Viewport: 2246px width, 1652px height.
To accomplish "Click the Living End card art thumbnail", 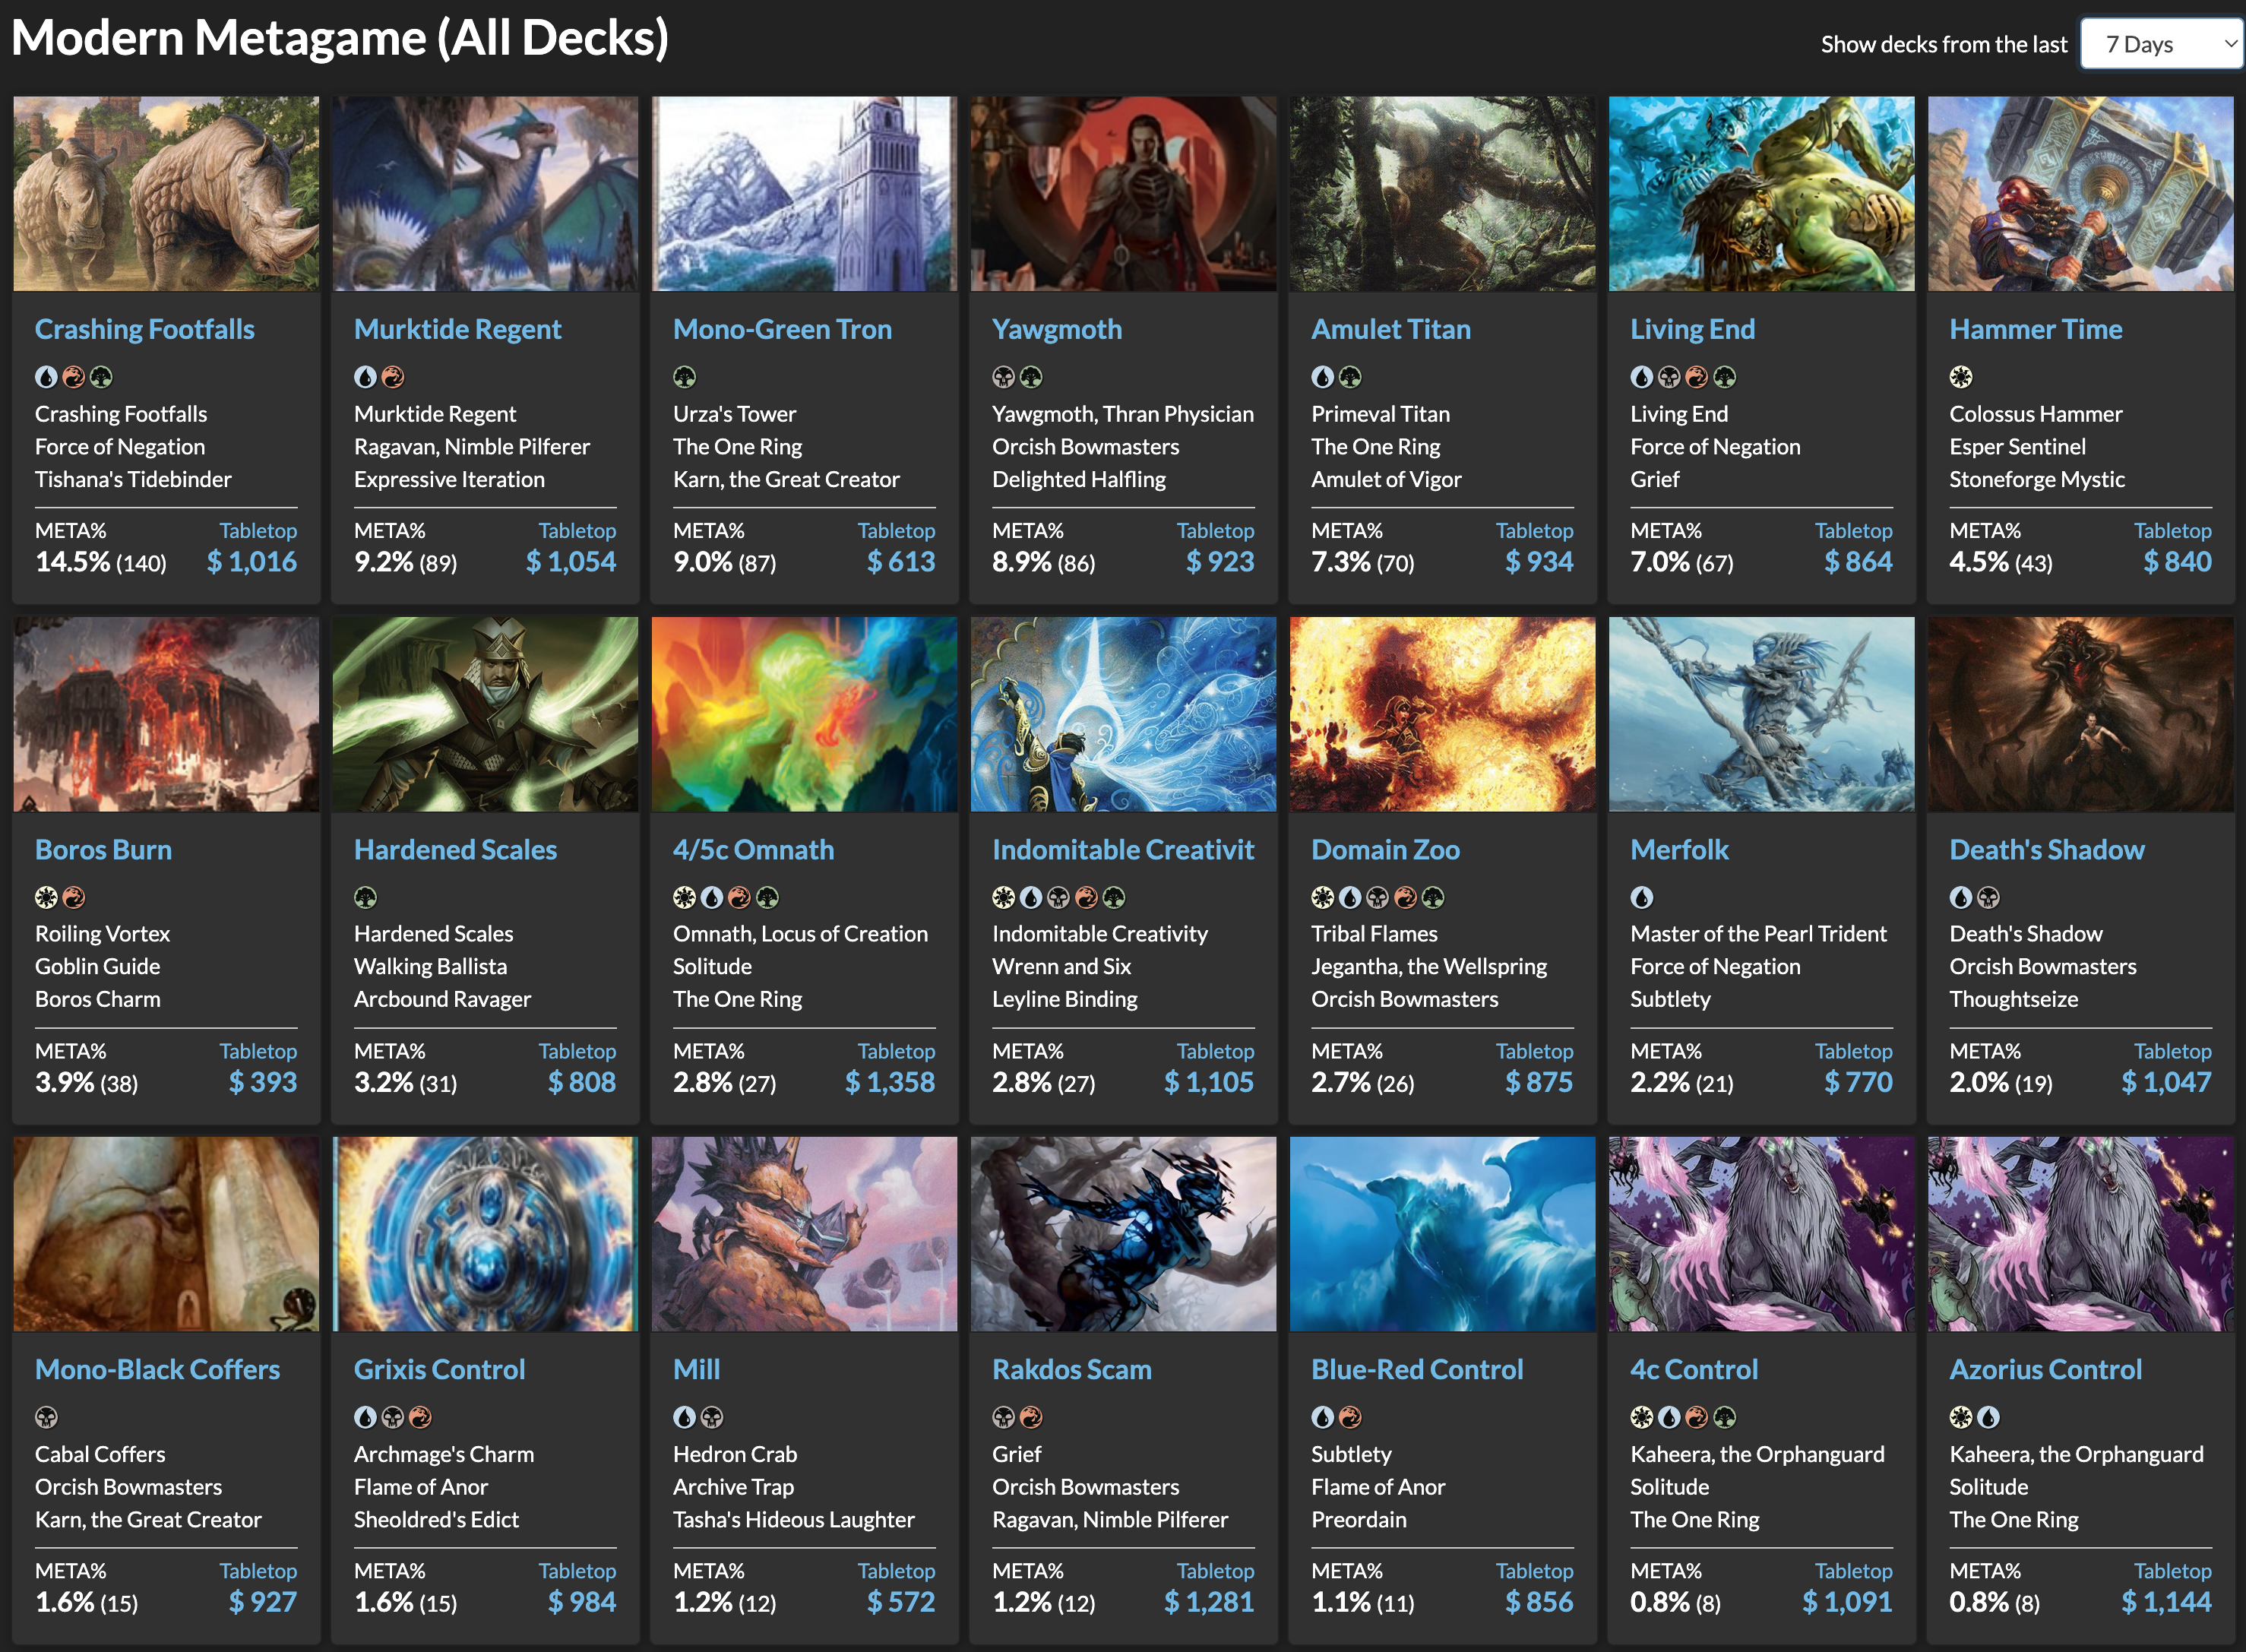I will tap(1761, 193).
